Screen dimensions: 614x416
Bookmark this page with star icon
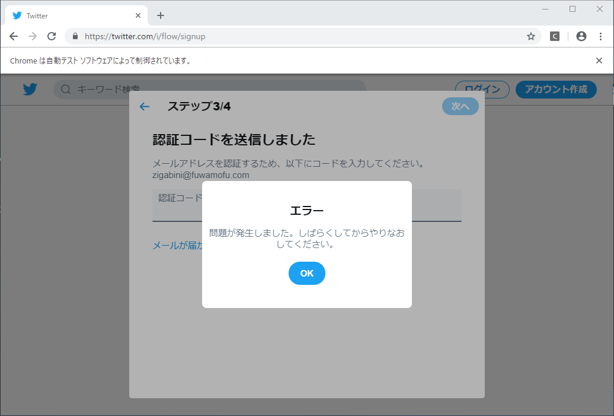click(530, 36)
